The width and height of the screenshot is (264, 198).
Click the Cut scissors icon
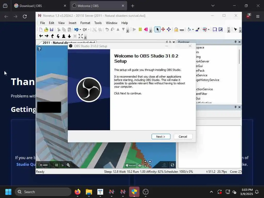tap(59, 30)
